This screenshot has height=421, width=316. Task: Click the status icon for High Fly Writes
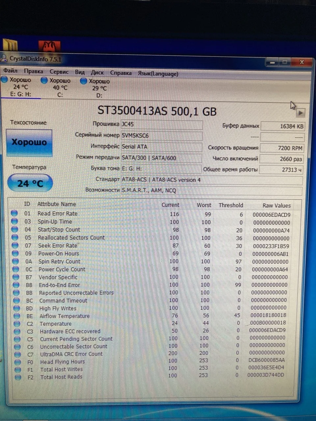click(16, 309)
